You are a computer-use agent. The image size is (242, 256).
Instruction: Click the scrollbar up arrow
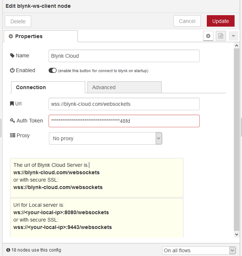[x=236, y=46]
